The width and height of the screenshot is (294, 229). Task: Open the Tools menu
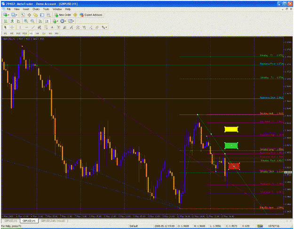[46, 9]
